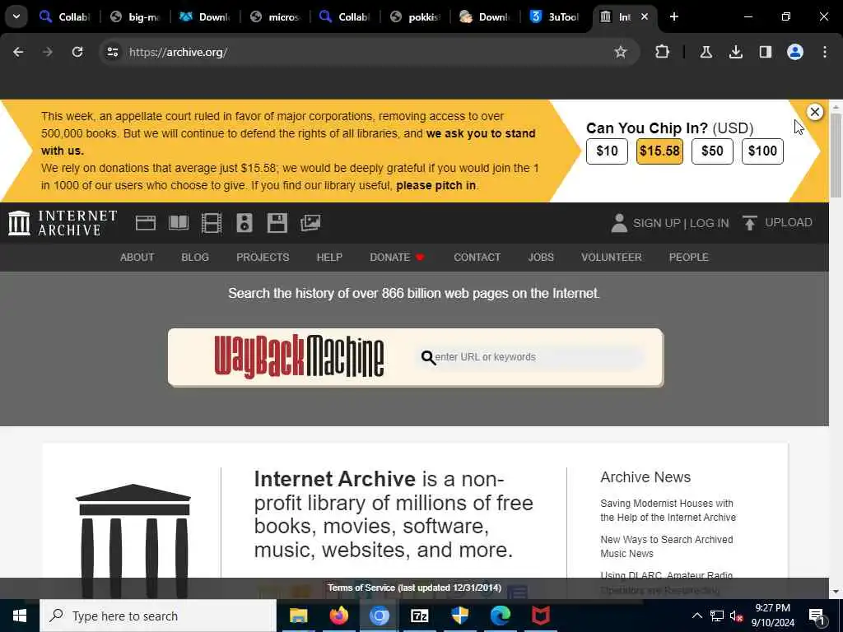This screenshot has width=843, height=632.
Task: Open 'Saving Modernist Houses' news link
Action: pos(668,510)
